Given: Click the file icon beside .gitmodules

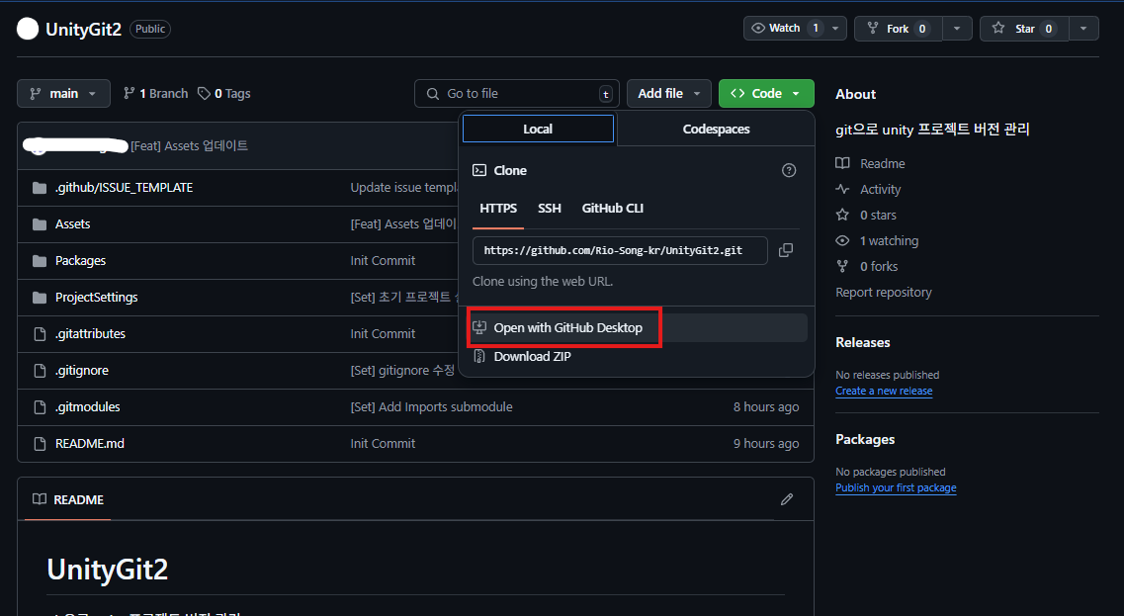Looking at the screenshot, I should (x=41, y=407).
